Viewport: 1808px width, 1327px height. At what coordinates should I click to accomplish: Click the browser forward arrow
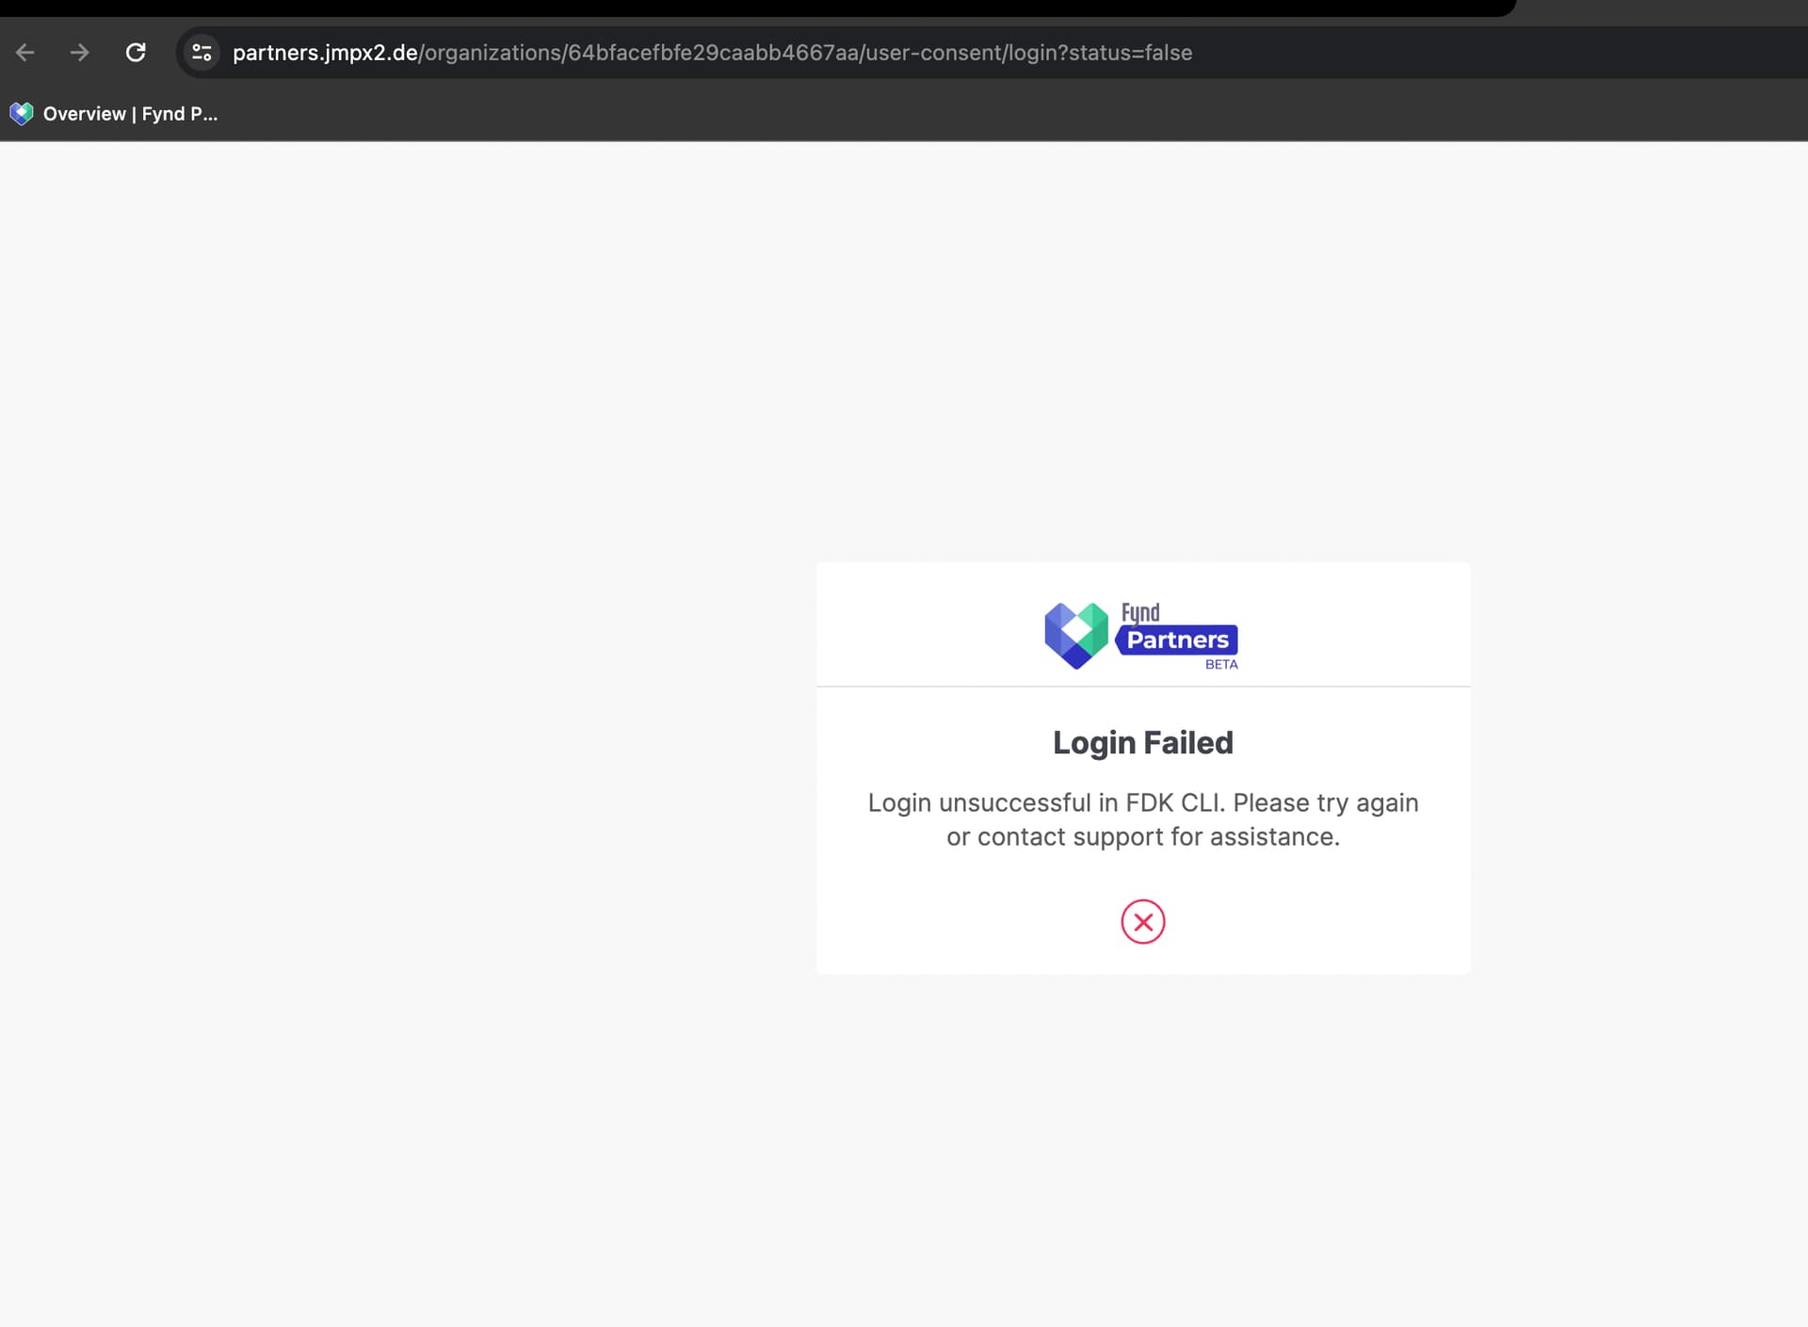(x=80, y=53)
